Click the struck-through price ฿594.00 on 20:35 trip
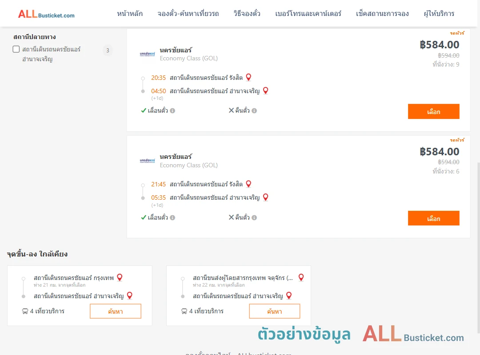 (448, 55)
